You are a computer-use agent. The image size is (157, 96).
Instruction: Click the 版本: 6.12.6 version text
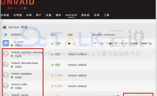tap(15, 8)
